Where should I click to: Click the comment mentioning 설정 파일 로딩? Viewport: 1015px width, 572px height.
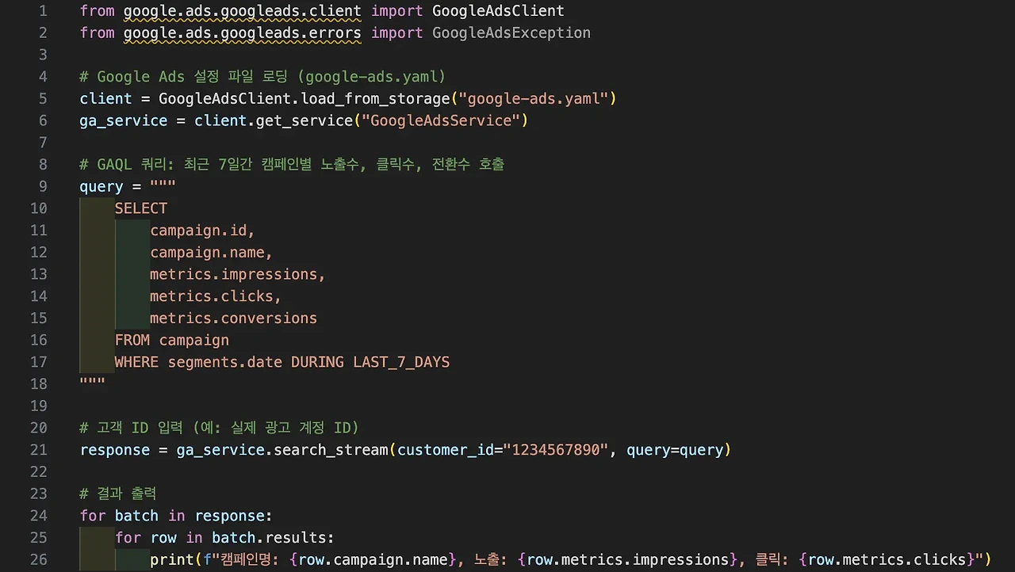pos(262,77)
